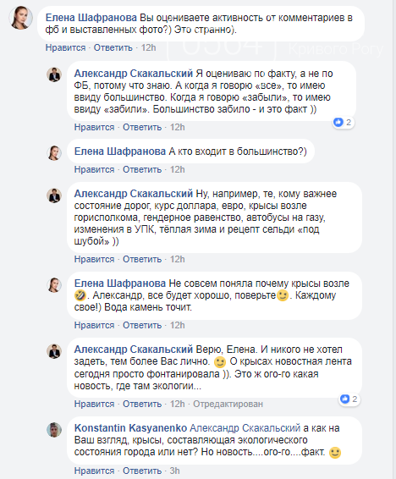Click Ответить under Konstantin Kasyanenko's comment
Image resolution: width=396 pixels, height=479 pixels.
pyautogui.click(x=142, y=471)
